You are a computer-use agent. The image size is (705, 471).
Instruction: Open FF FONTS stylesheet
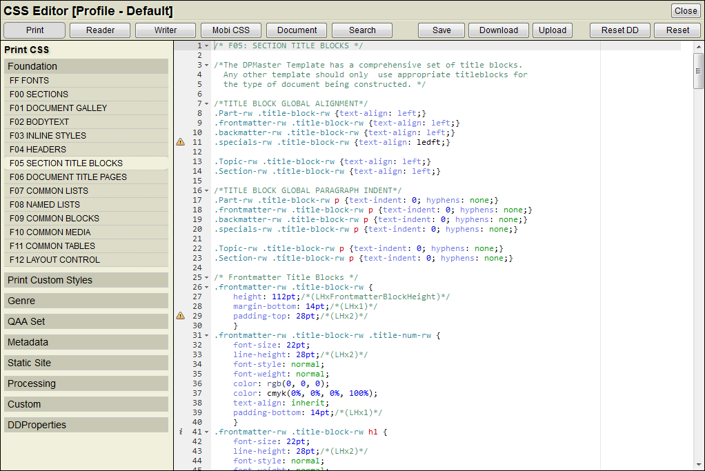[x=86, y=81]
